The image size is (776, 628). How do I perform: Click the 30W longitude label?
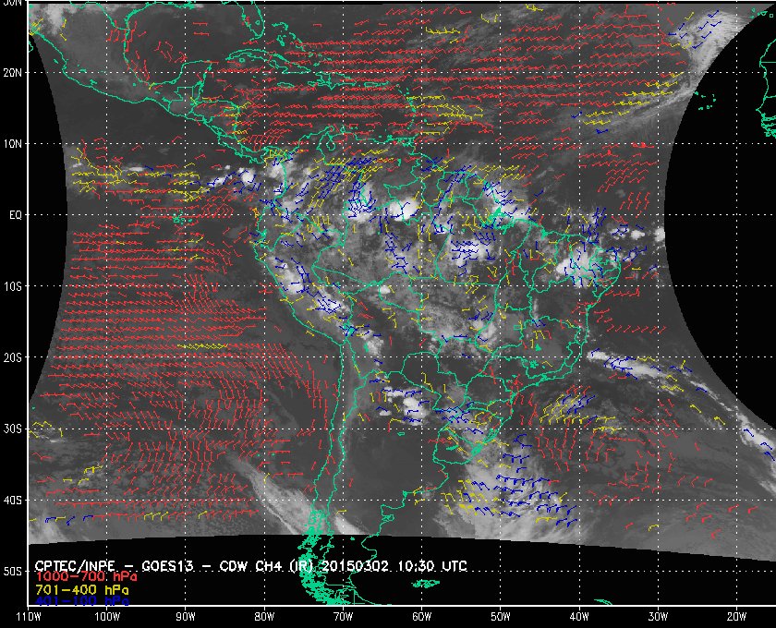(658, 616)
